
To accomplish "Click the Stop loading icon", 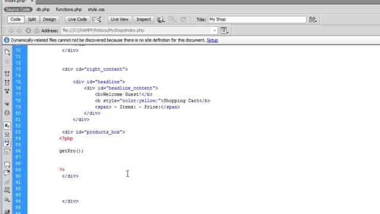I will (x=28, y=30).
